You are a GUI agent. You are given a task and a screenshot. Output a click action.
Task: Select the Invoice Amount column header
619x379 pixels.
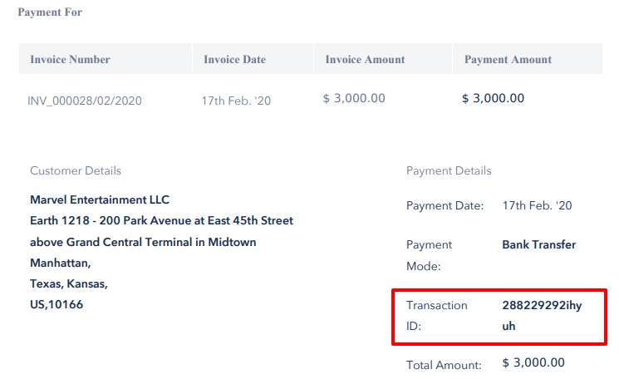(x=365, y=60)
